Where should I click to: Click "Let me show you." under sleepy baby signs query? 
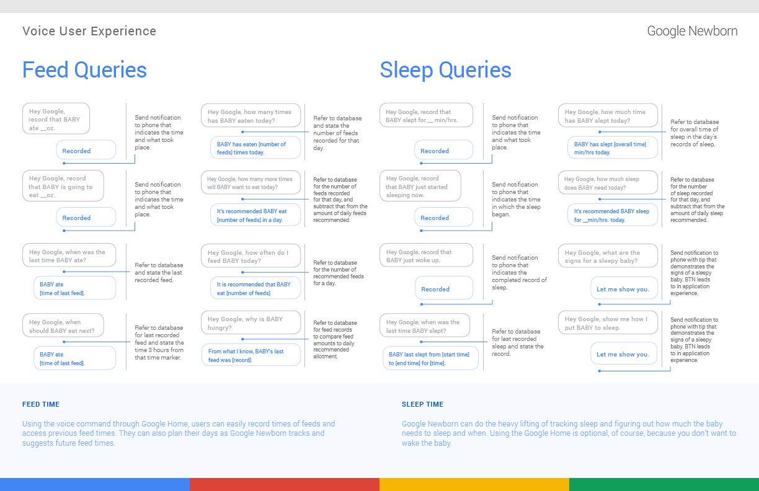tap(623, 288)
